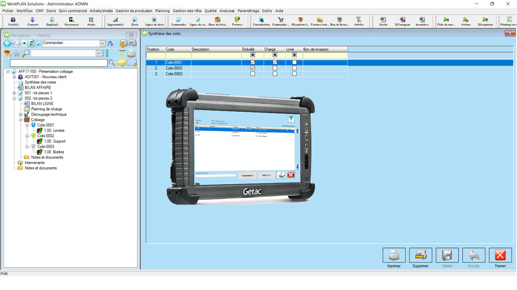Toggle Chargé checkbox for Colis-0002
This screenshot has width=517, height=290.
(x=275, y=68)
